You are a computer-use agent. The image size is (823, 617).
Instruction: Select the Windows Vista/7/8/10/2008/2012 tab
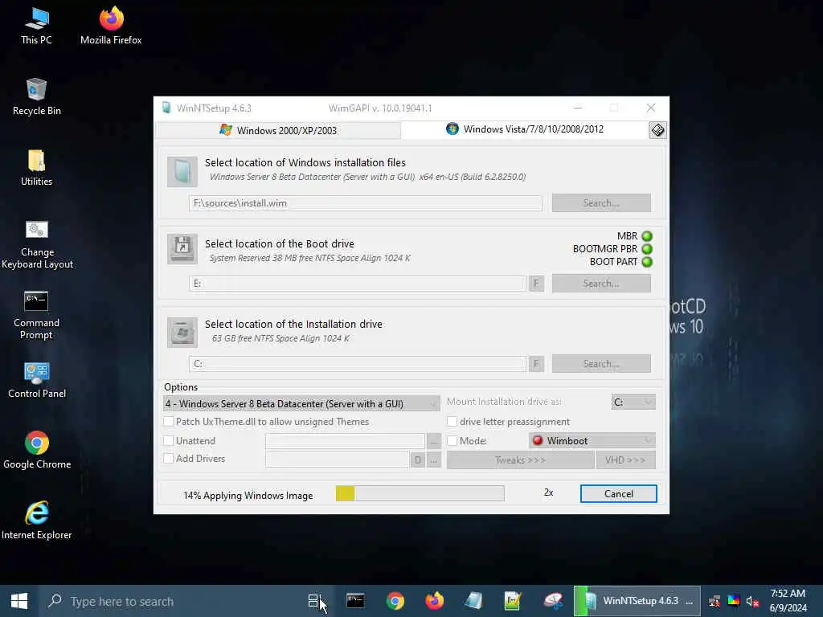coord(525,129)
